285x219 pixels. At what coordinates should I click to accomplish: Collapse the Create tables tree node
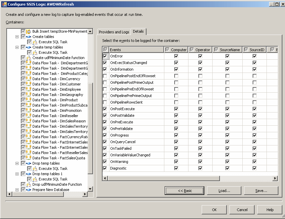pos(17,37)
